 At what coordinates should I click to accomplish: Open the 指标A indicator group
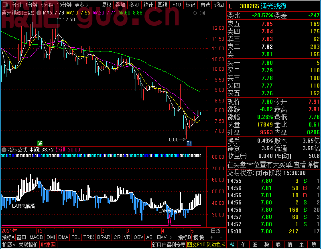pyautogui.click(x=8, y=237)
